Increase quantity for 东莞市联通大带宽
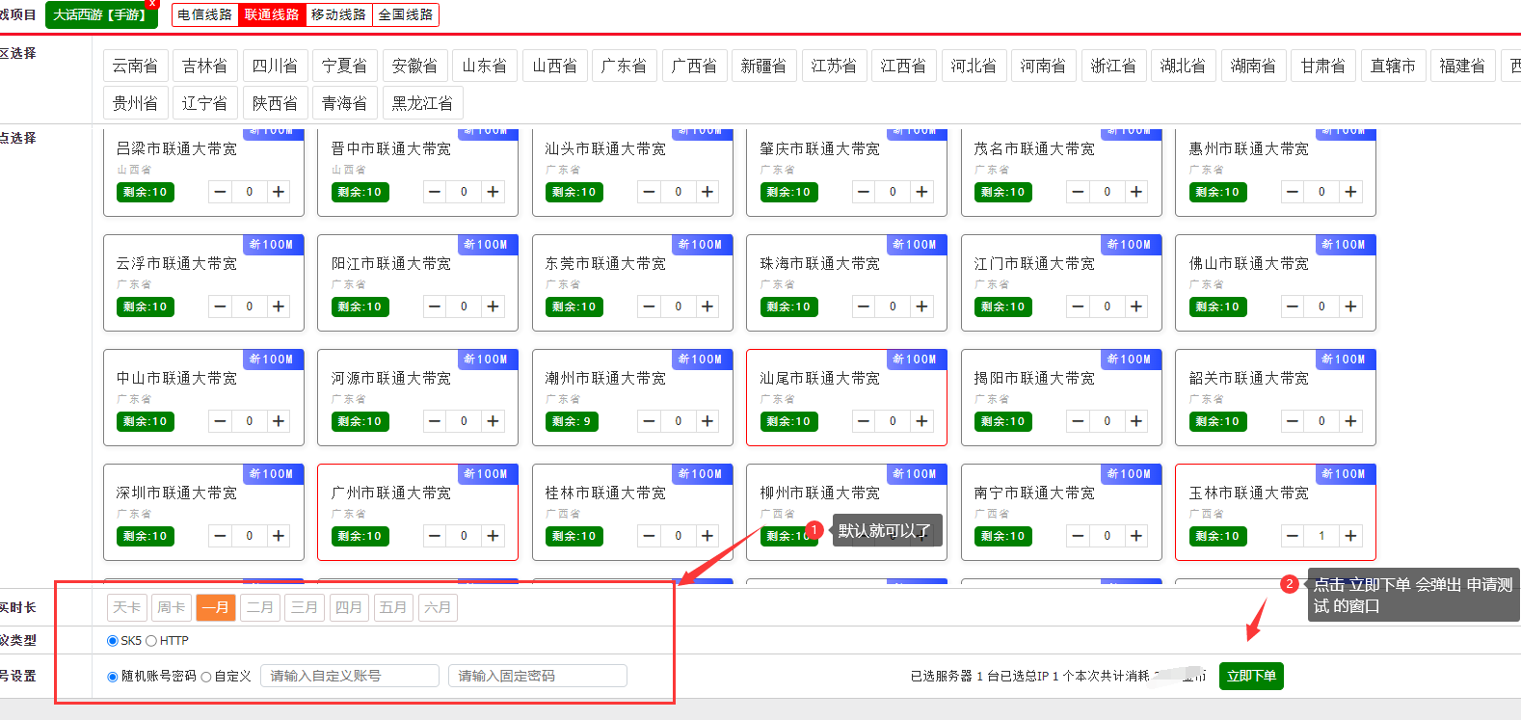Image resolution: width=1521 pixels, height=720 pixels. 707,307
